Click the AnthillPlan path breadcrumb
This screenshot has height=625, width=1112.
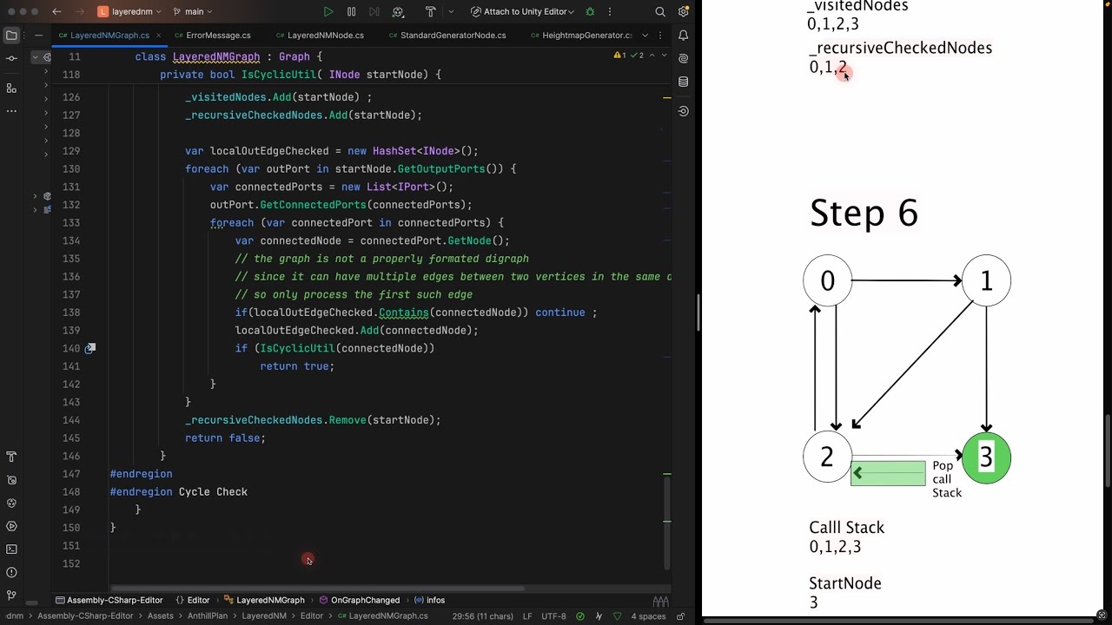pos(208,616)
